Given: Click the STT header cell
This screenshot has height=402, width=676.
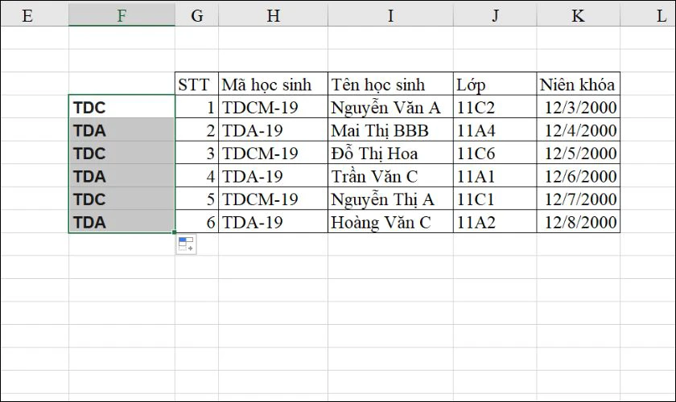Looking at the screenshot, I should [x=196, y=84].
